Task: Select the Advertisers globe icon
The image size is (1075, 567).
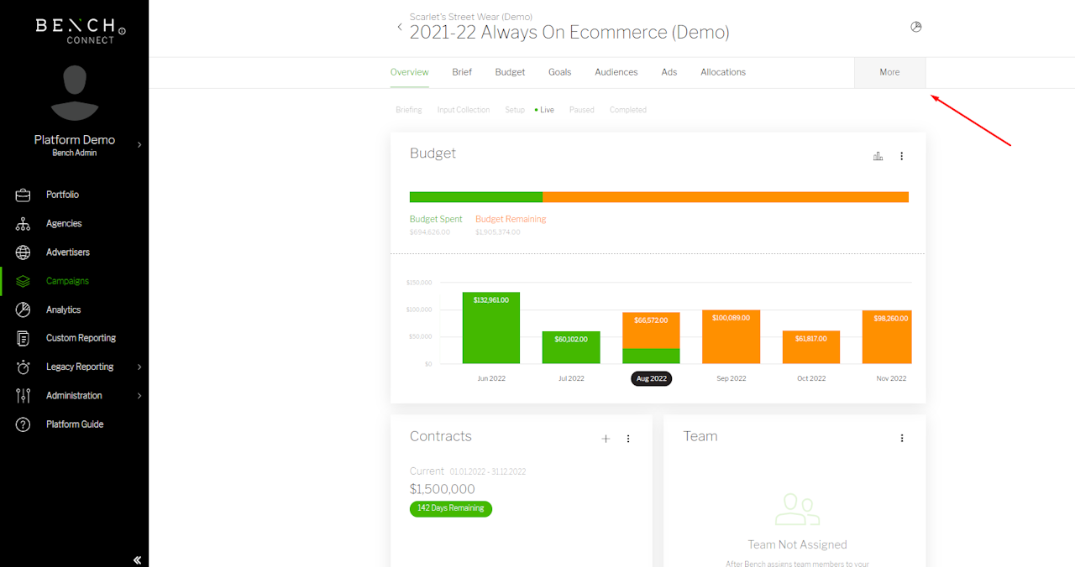Action: point(23,252)
